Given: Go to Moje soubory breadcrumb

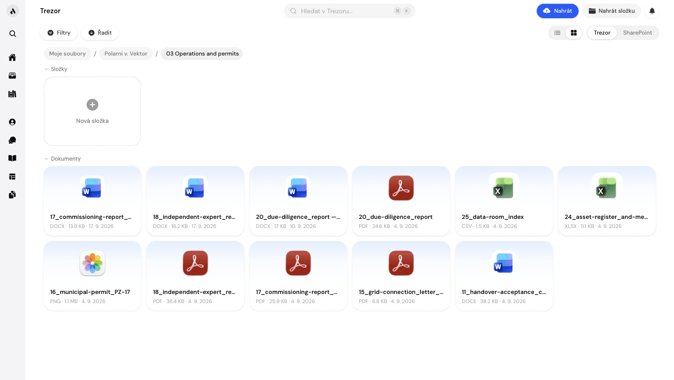Looking at the screenshot, I should pos(67,54).
